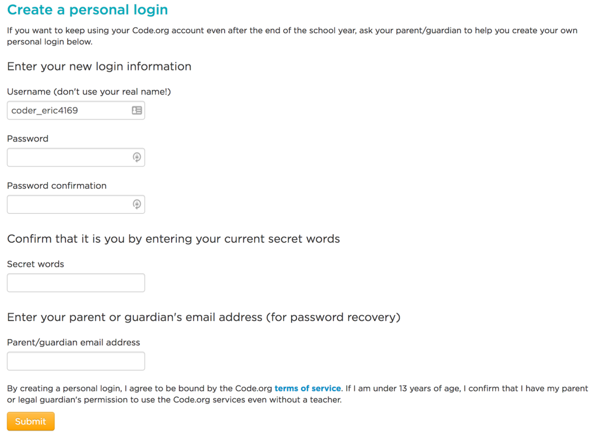Viewport: 598px width, 437px height.
Task: Click the Secret words text field
Action: [x=76, y=282]
